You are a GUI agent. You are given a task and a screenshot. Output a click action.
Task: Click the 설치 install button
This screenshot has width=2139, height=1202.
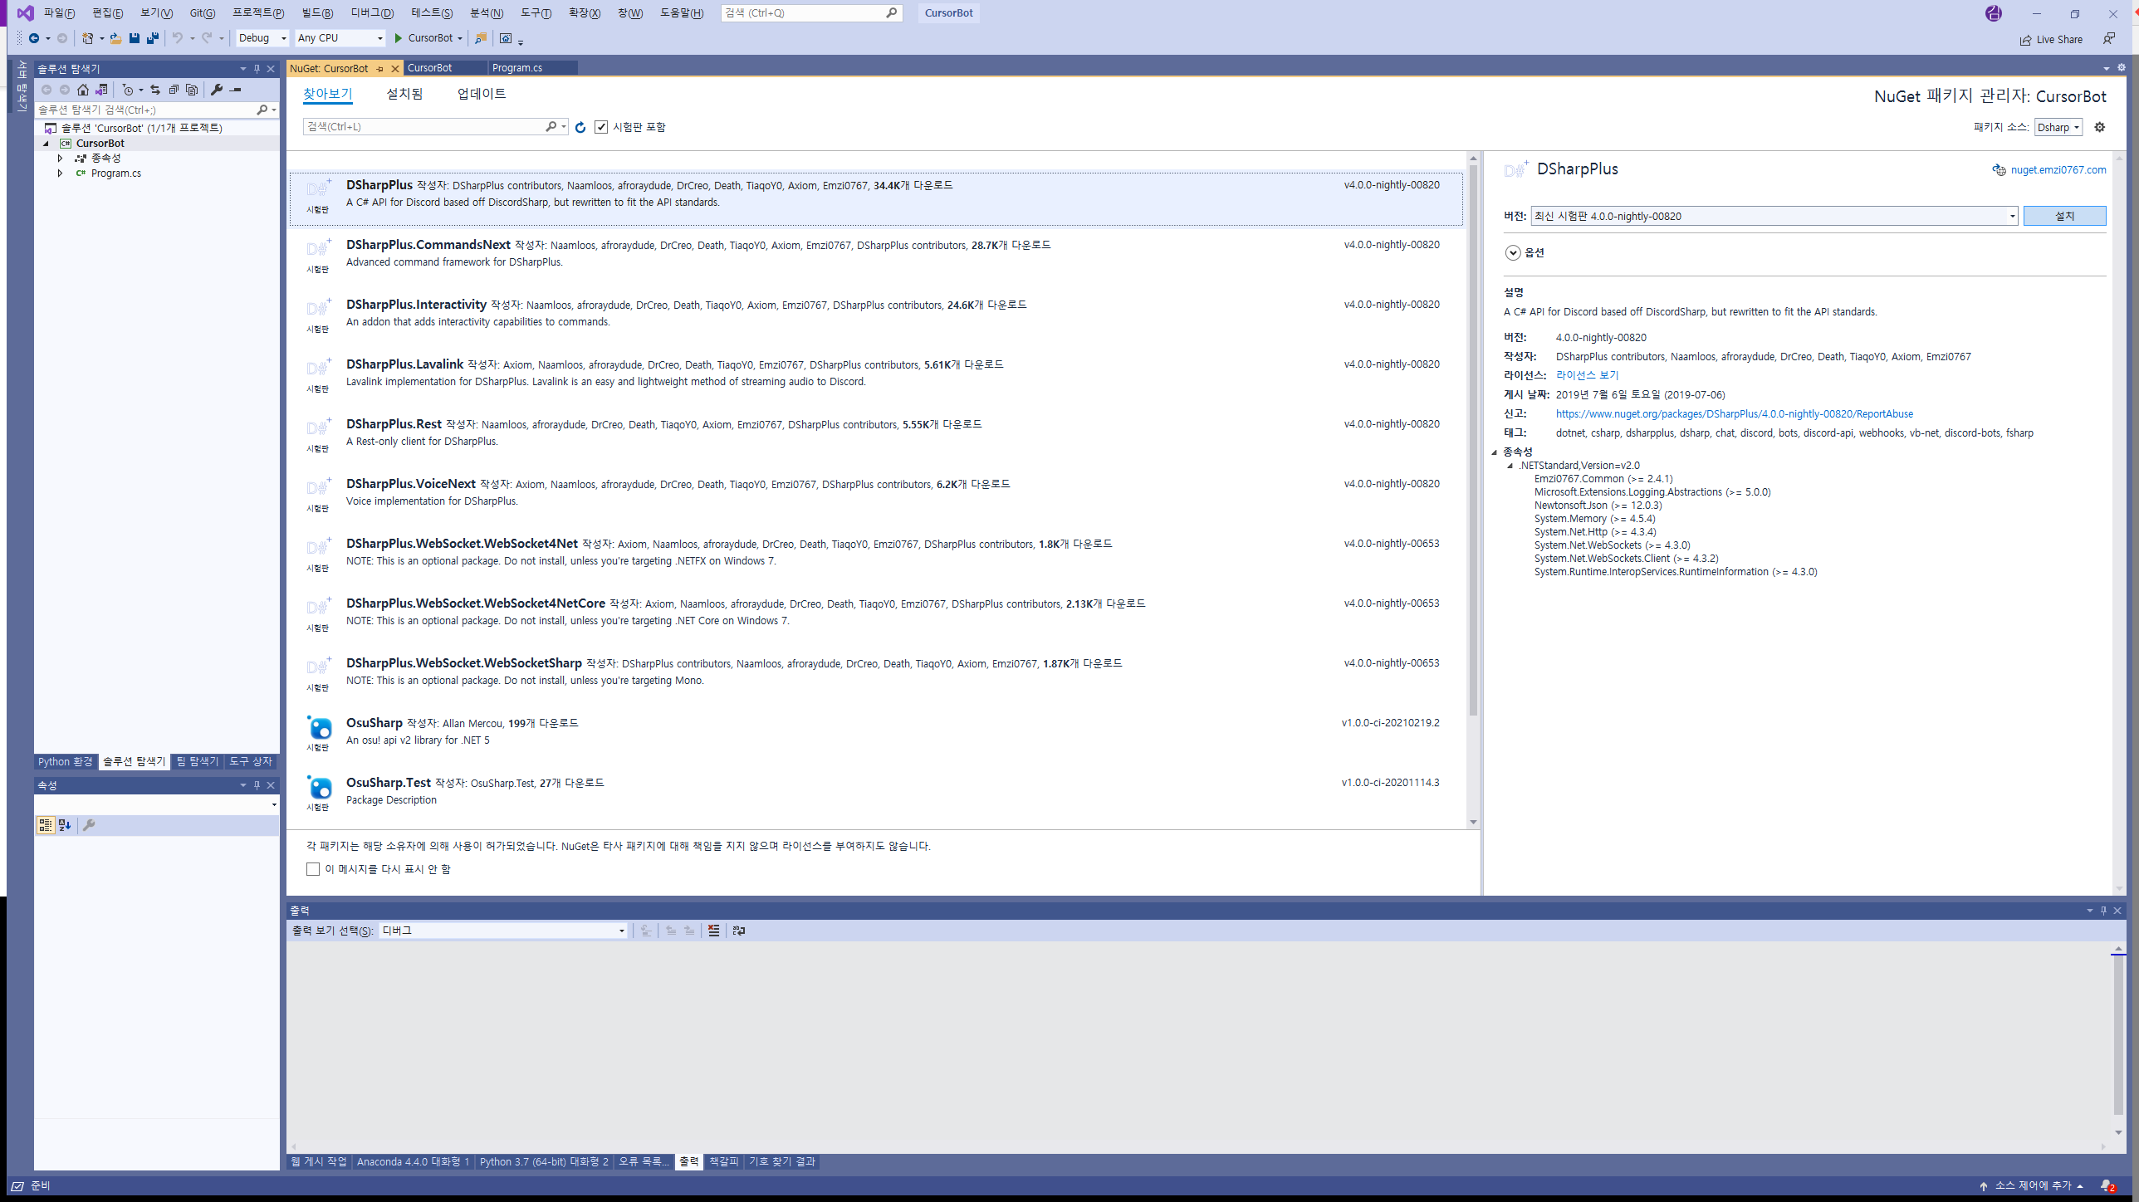tap(2064, 216)
